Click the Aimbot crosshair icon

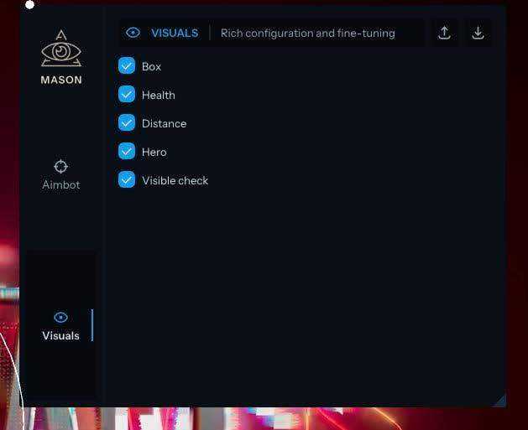61,167
